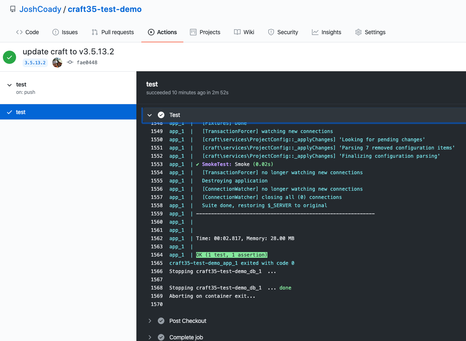This screenshot has width=466, height=341.
Task: Select the Actions tab
Action: pos(162,32)
